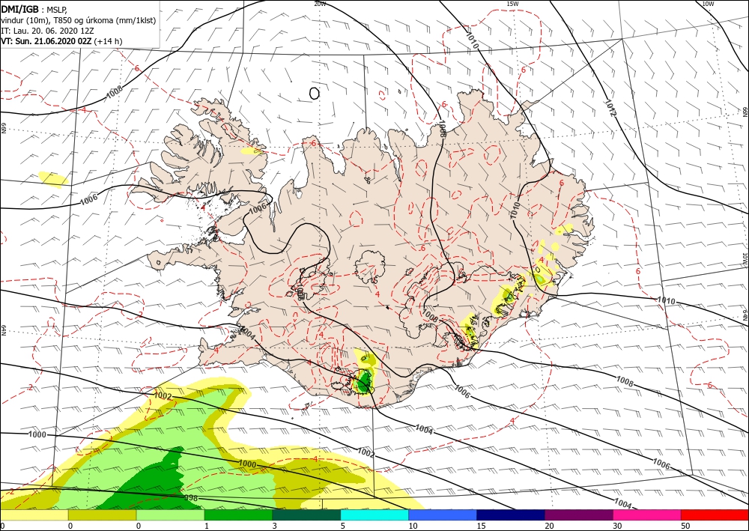Pick the light green legend swatch

[x=170, y=515]
